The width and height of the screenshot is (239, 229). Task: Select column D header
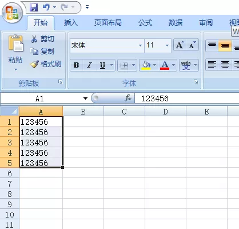pyautogui.click(x=166, y=112)
